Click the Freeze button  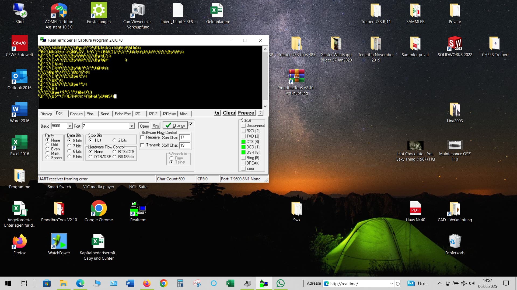pos(246,113)
